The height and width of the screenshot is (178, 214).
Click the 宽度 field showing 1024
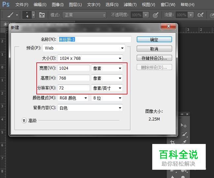pos(74,68)
